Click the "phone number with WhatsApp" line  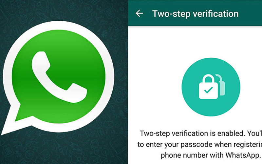pos(211,155)
